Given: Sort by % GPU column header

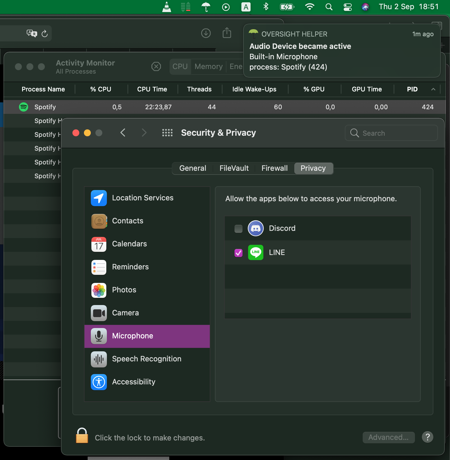Looking at the screenshot, I should coord(314,89).
